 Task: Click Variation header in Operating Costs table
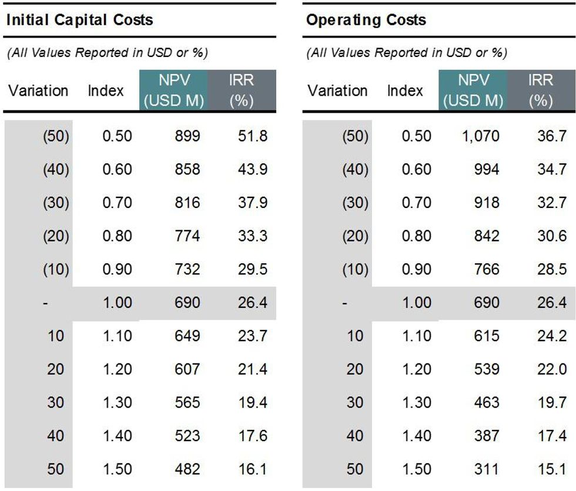pos(337,91)
